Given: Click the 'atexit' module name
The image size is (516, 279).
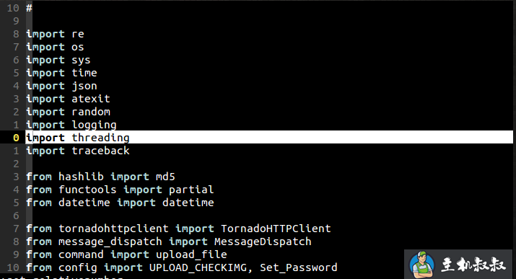Looking at the screenshot, I should tap(91, 99).
